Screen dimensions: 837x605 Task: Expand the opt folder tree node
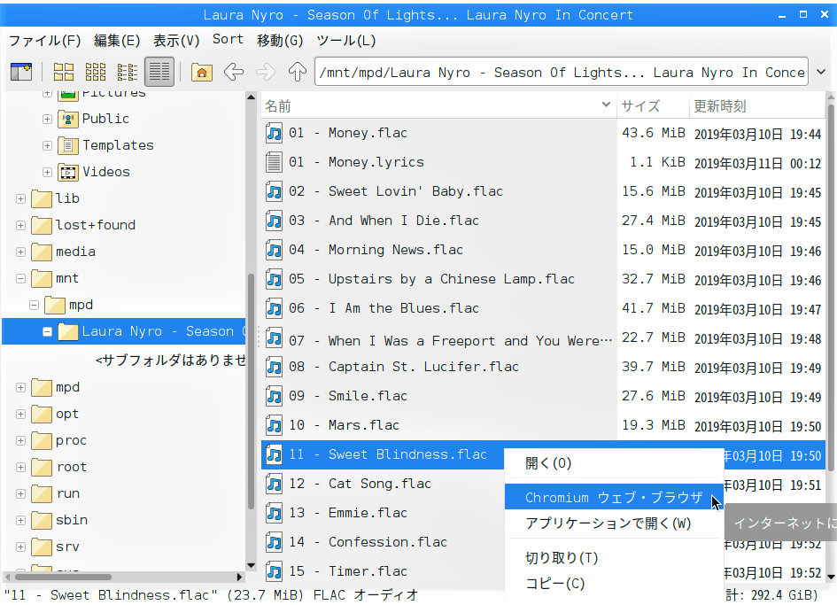click(x=21, y=415)
